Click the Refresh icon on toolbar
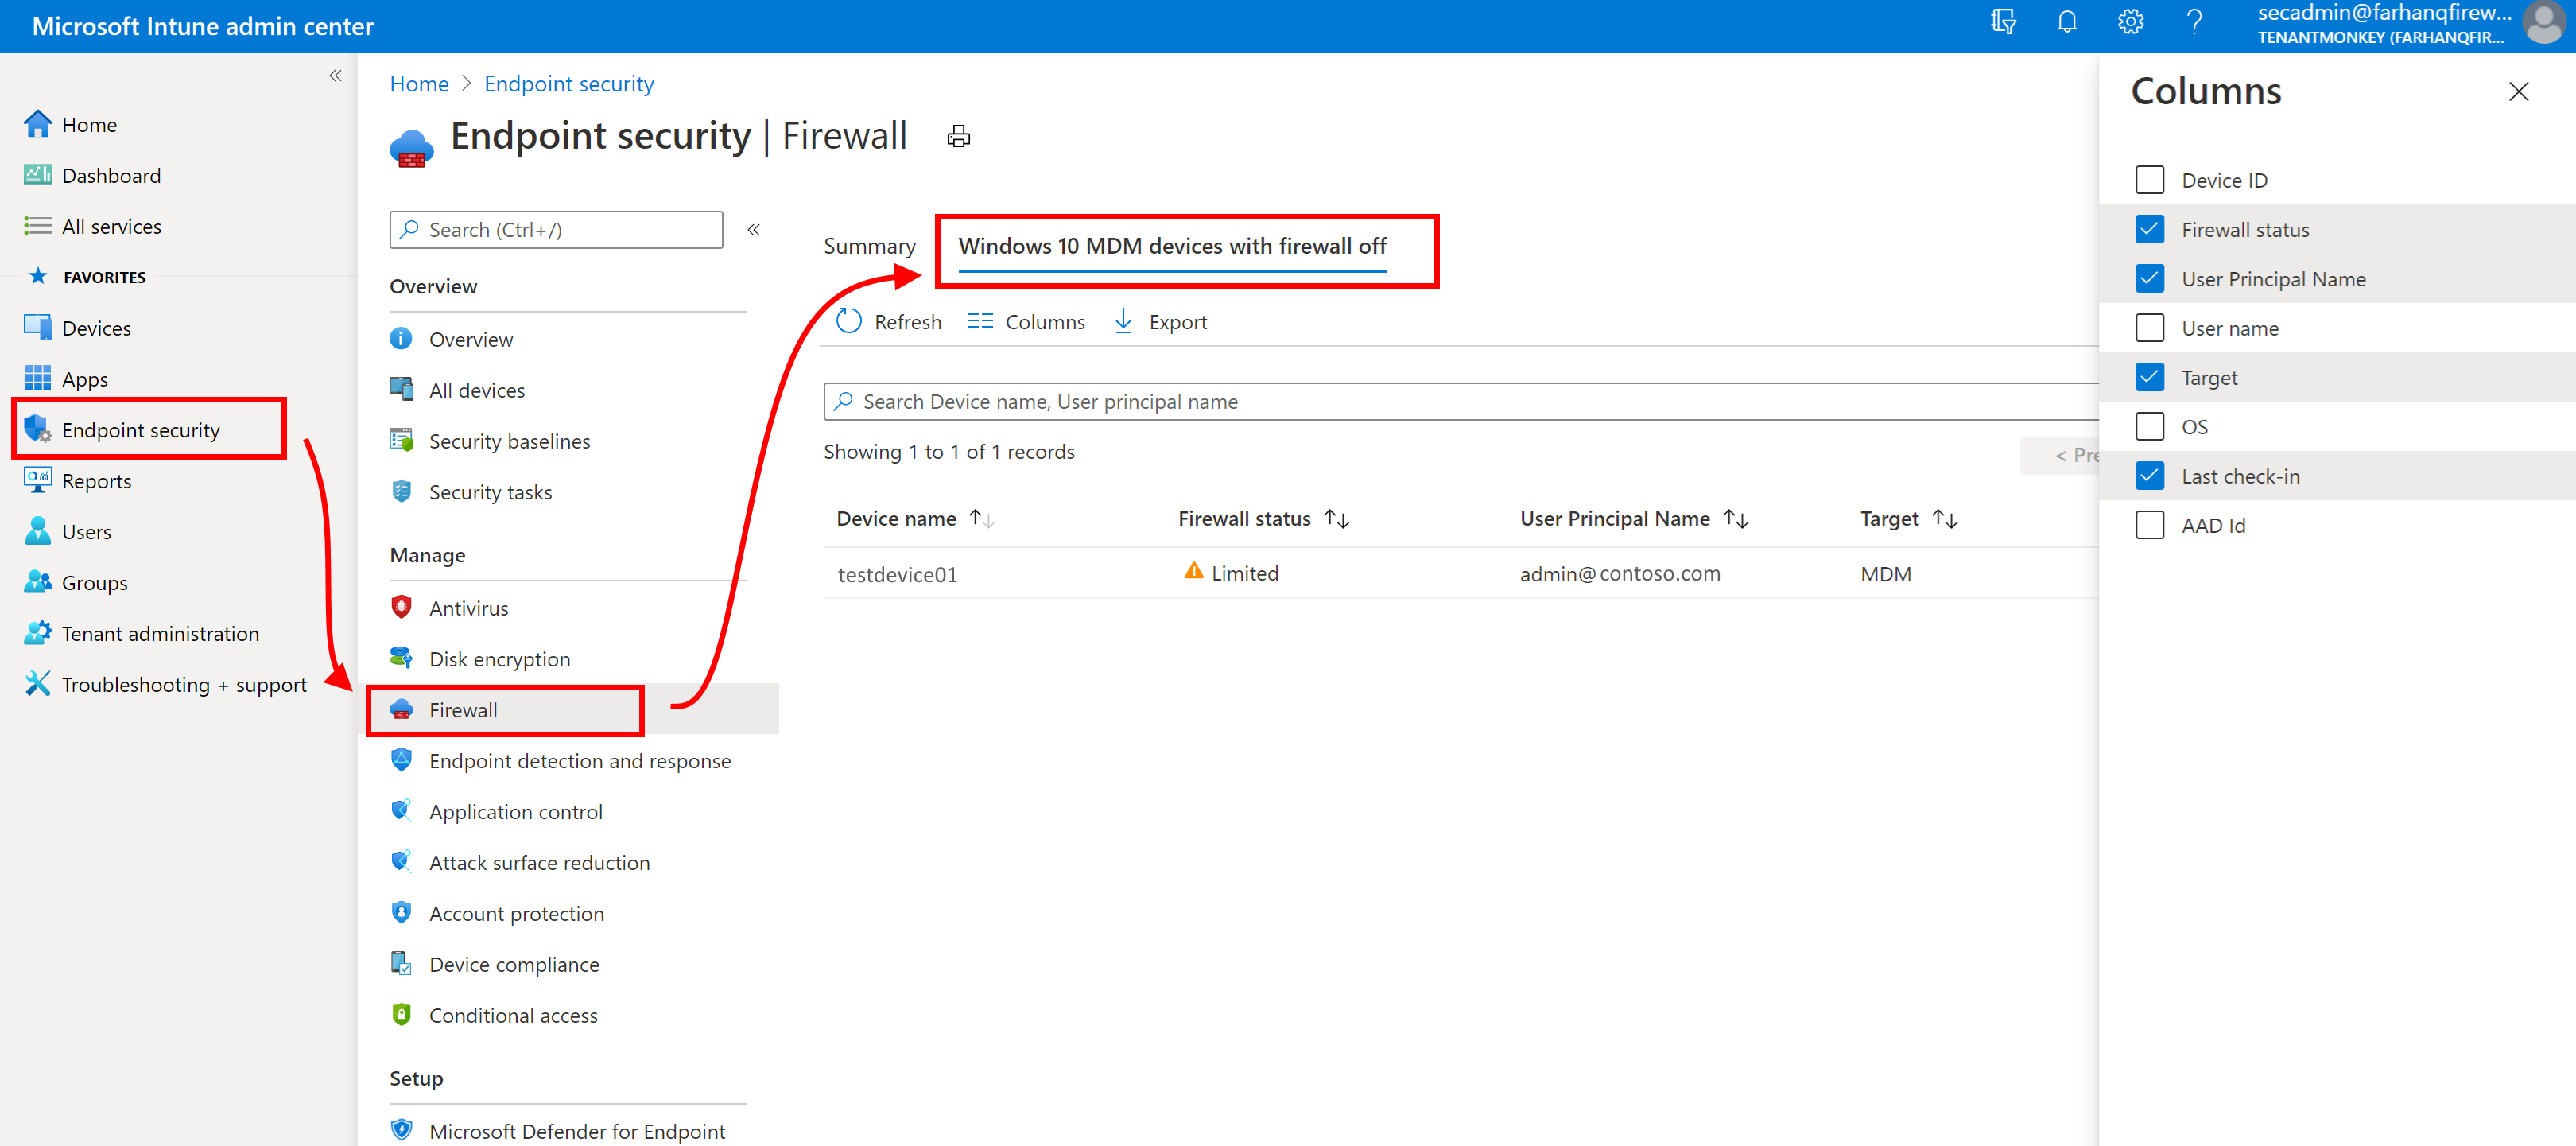 (848, 320)
